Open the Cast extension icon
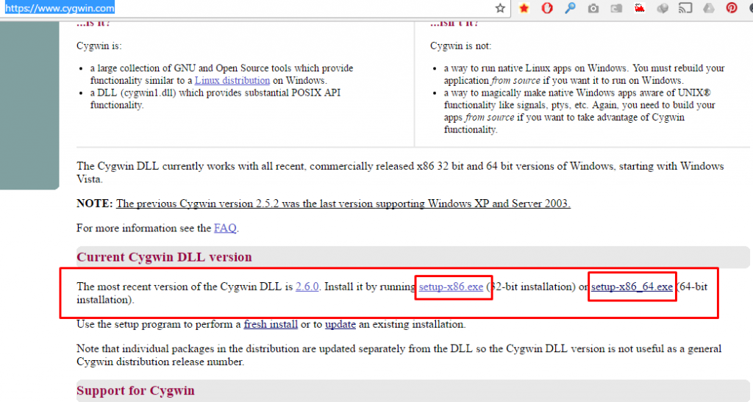753x402 pixels. pos(685,9)
